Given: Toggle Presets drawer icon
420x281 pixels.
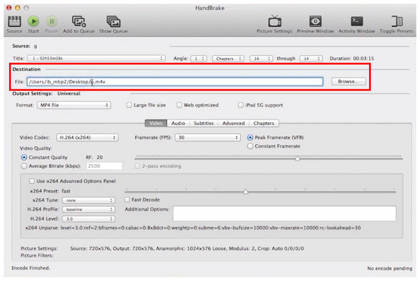Looking at the screenshot, I should (397, 22).
